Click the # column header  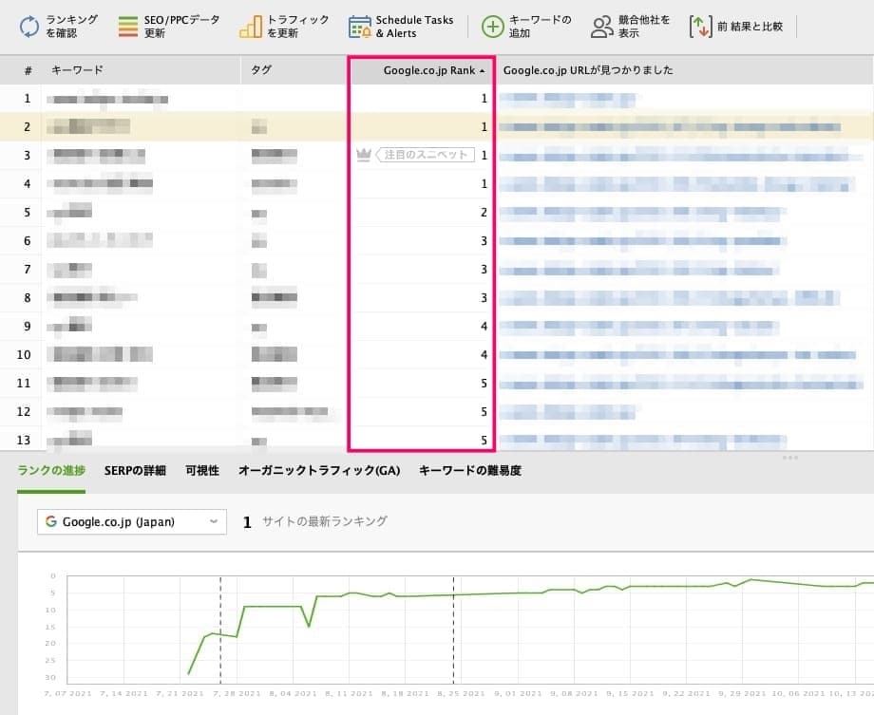coord(28,71)
